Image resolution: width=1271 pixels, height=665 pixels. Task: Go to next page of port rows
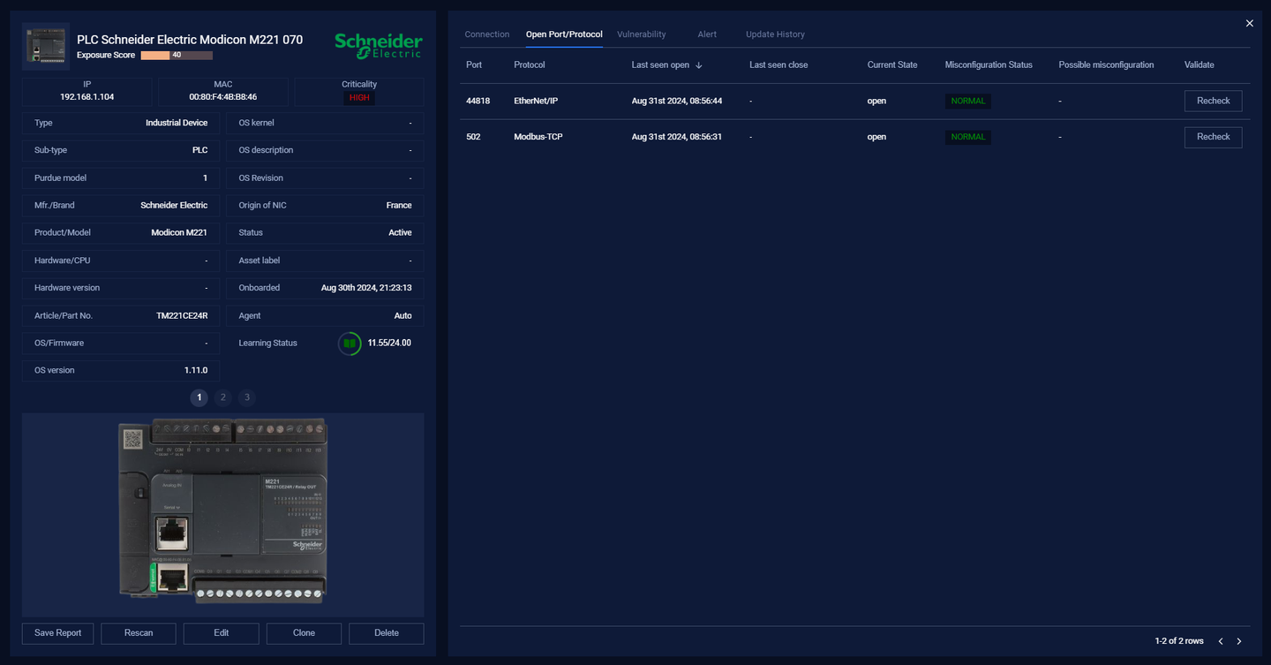1239,641
